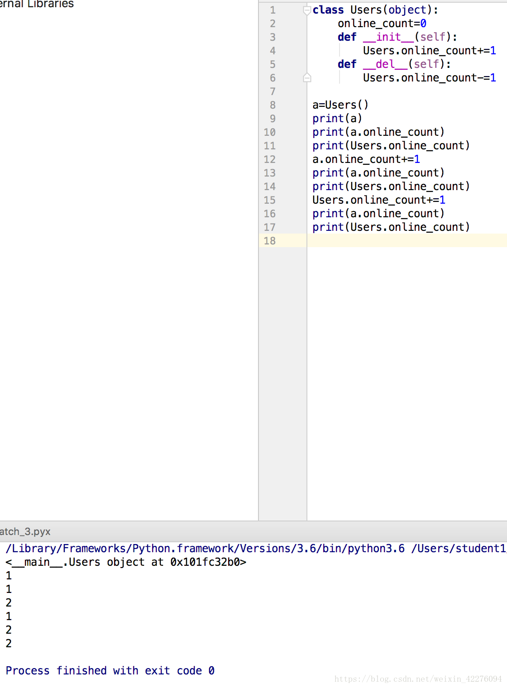The image size is (507, 688).
Task: Click 'def __init__(self):' code line
Action: point(397,37)
